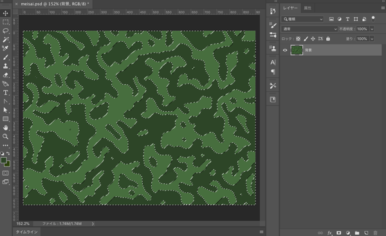Open the Timeline panel options menu
The image size is (386, 236).
point(261,231)
